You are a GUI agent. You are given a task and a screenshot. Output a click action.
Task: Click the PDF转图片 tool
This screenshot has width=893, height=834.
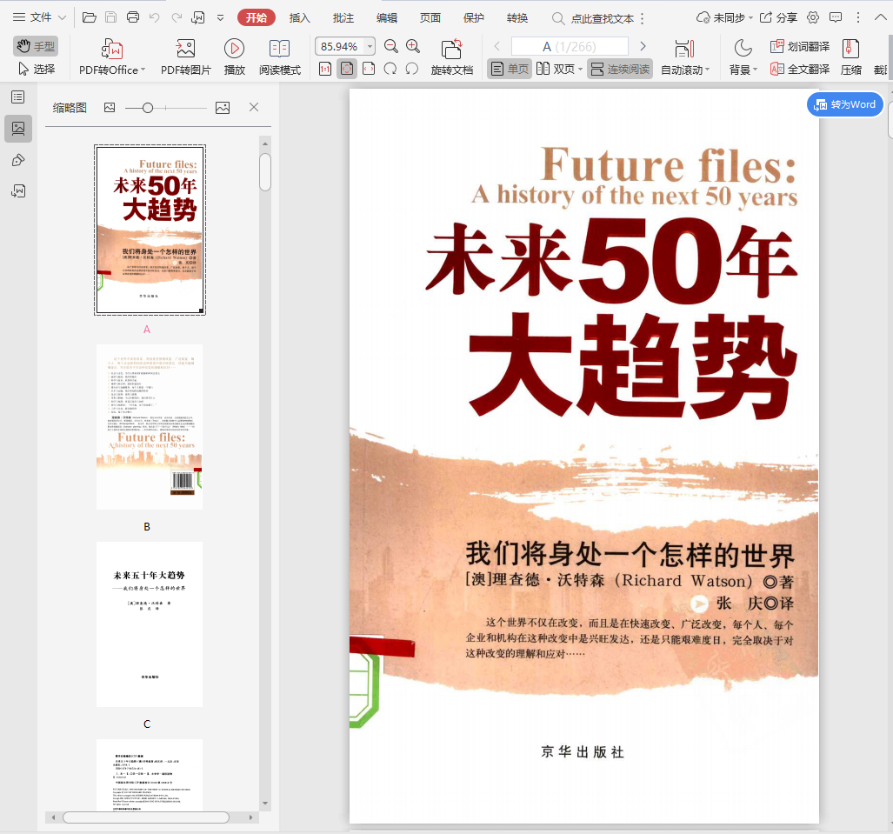pyautogui.click(x=186, y=57)
